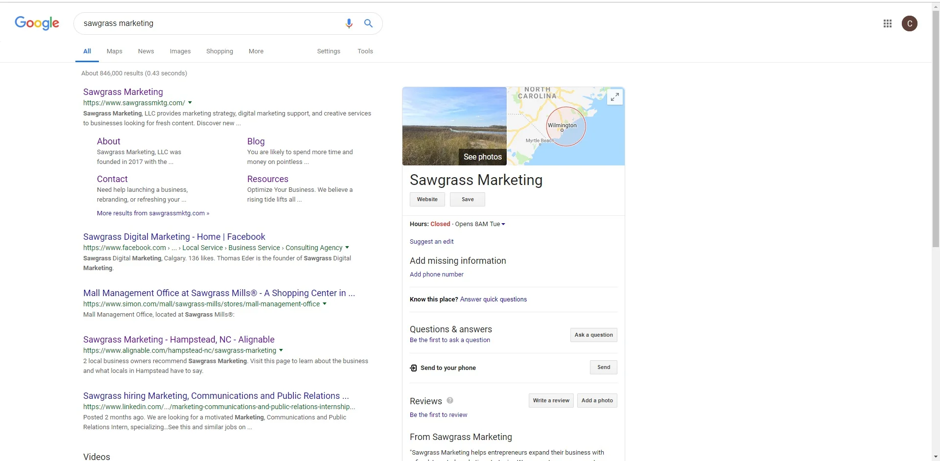Click into the search input field
The height and width of the screenshot is (461, 940).
click(211, 23)
